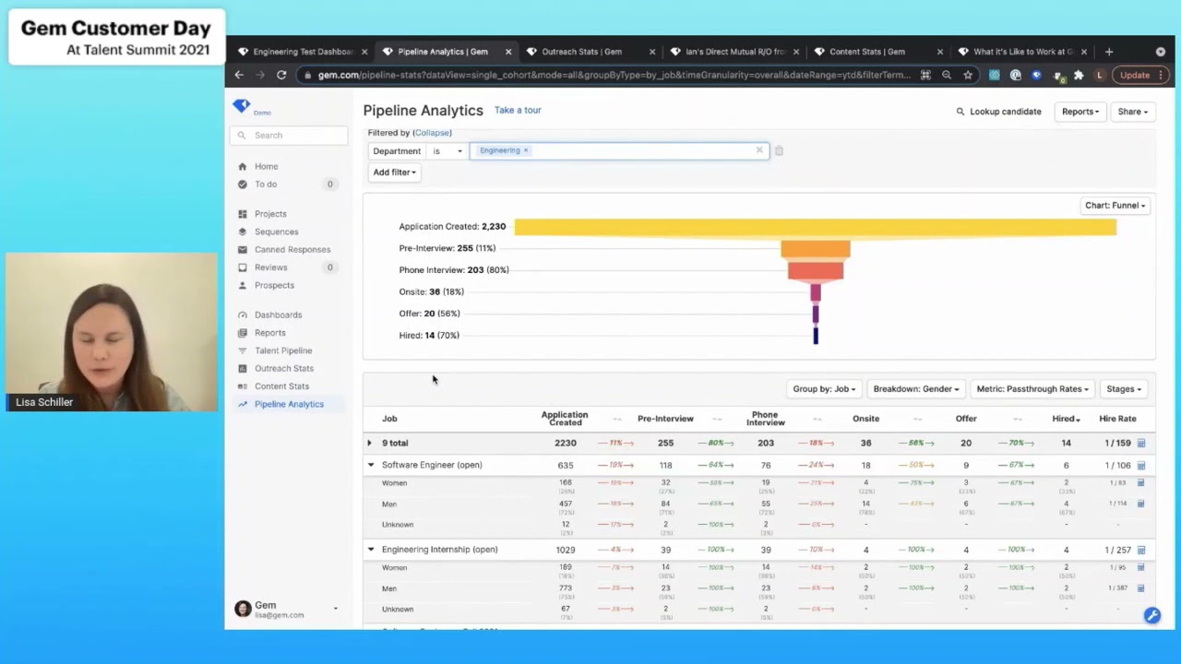Click the yellow Application Created funnel bar

tap(815, 227)
